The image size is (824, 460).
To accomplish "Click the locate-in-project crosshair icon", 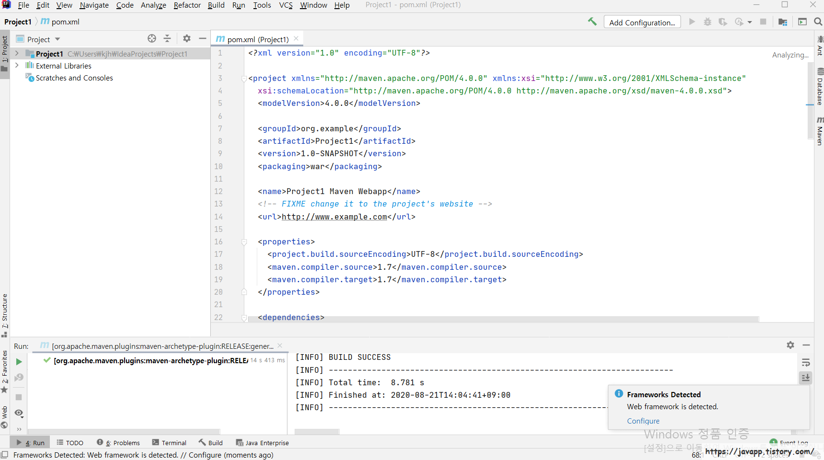I will [x=152, y=38].
